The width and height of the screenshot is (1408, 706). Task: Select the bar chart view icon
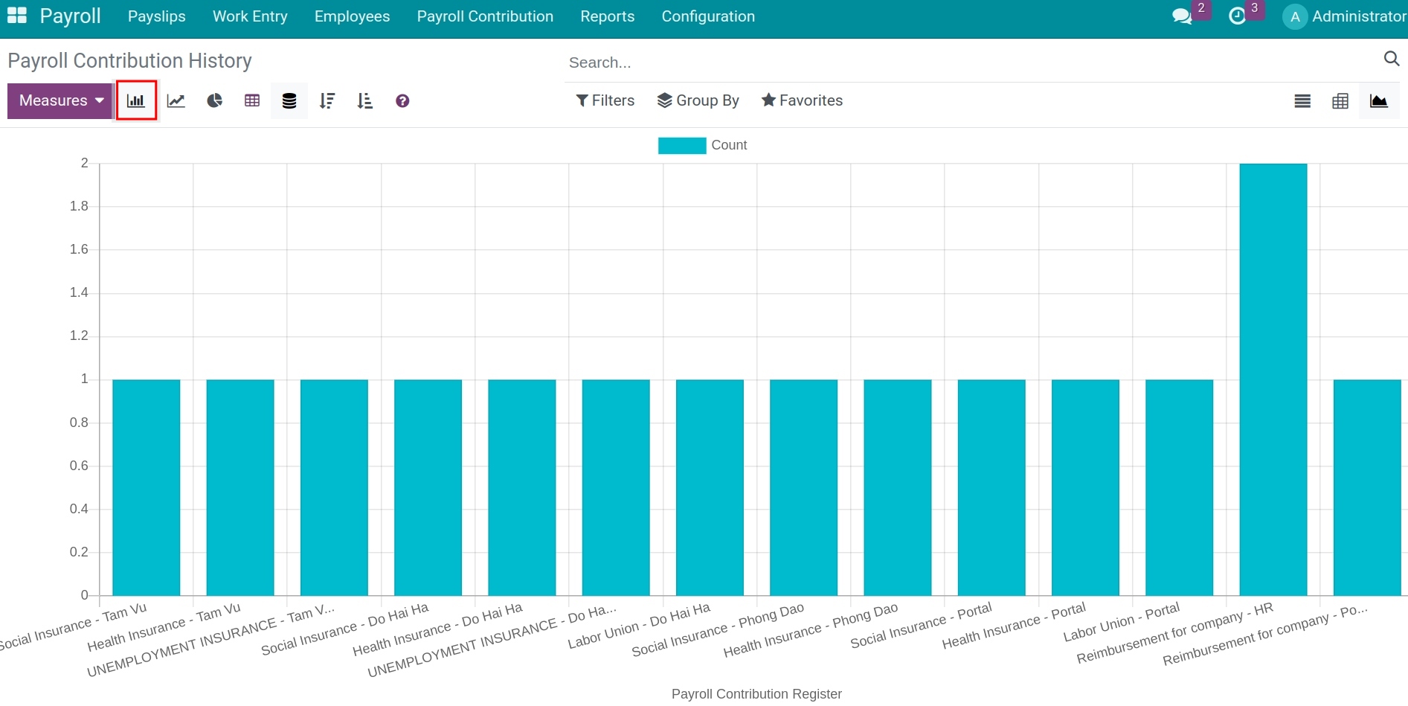click(x=136, y=100)
